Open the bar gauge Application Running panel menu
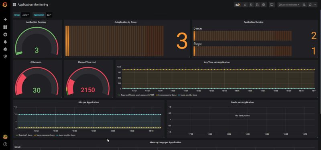The height and width of the screenshot is (150, 321). (254, 22)
